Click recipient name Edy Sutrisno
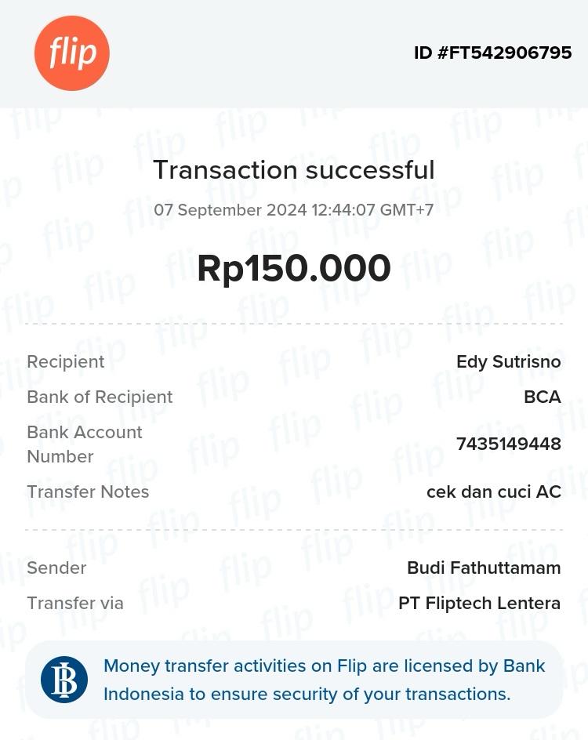588x740 pixels. click(508, 361)
